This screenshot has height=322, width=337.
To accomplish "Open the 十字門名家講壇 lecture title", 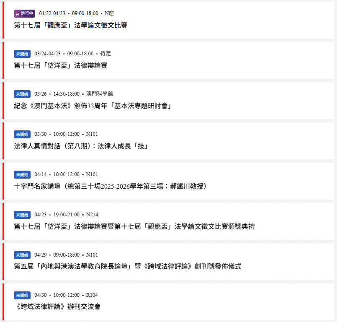I will click(111, 186).
